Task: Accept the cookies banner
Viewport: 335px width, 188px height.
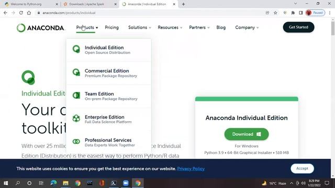Action: (x=302, y=168)
